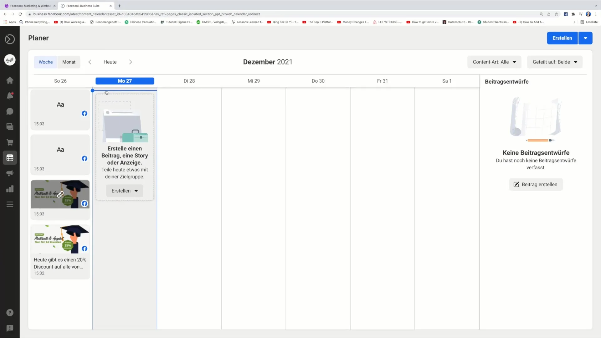Screen dimensions: 601x338
Task: Click browser back arrow
Action: pos(5,14)
